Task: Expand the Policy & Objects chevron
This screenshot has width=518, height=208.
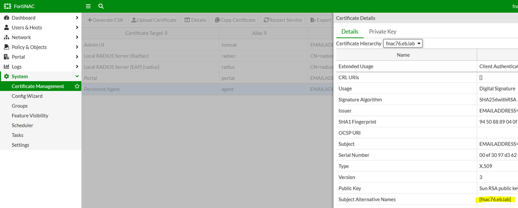Action: pyautogui.click(x=77, y=47)
